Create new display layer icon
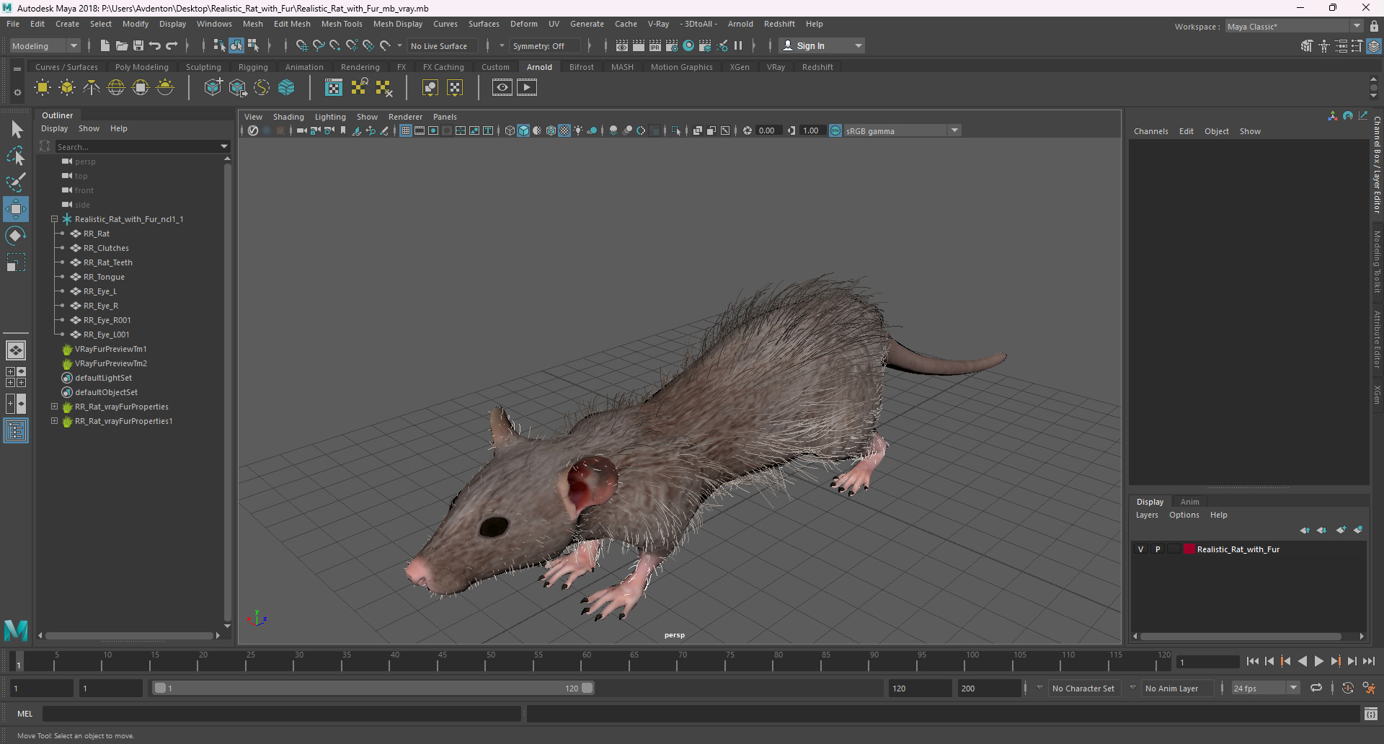The image size is (1384, 744). (1341, 530)
